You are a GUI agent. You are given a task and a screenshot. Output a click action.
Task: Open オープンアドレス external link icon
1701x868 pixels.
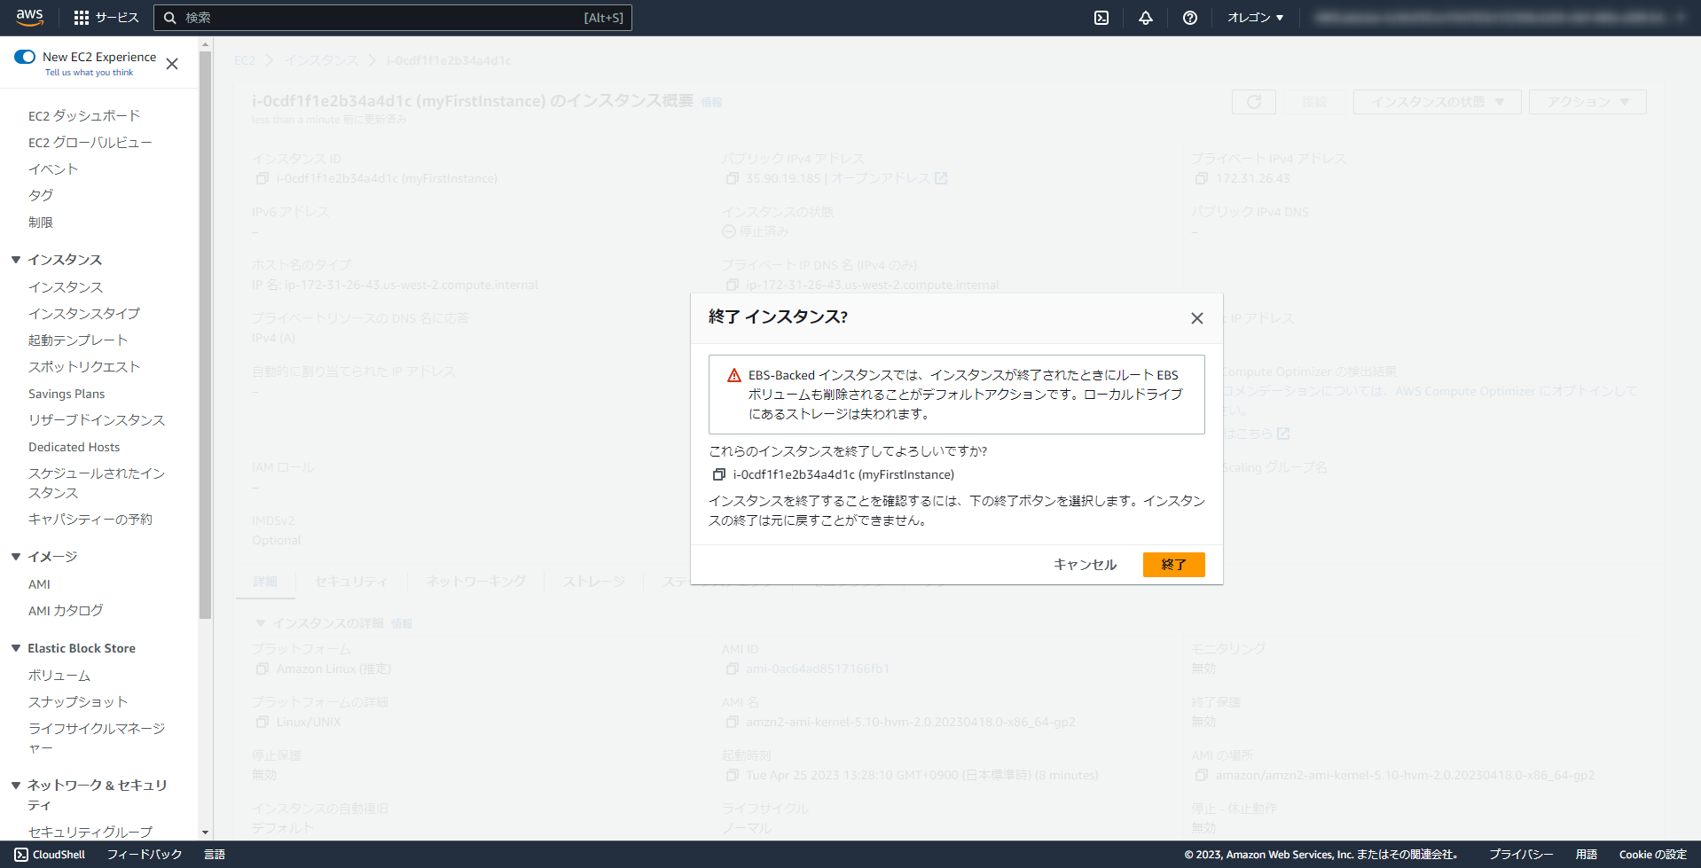(x=943, y=177)
